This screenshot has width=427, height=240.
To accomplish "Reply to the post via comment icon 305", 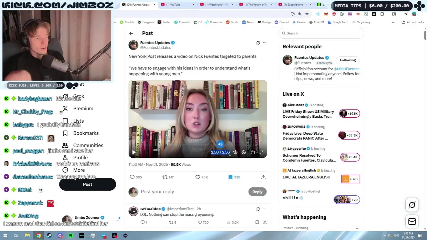I will pyautogui.click(x=135, y=177).
